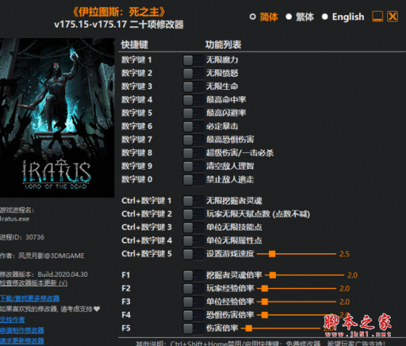Click 修改器版本 Build.2020.04.30 text
The width and height of the screenshot is (406, 346).
point(44,274)
